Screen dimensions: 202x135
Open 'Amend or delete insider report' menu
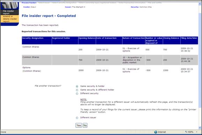10,19
